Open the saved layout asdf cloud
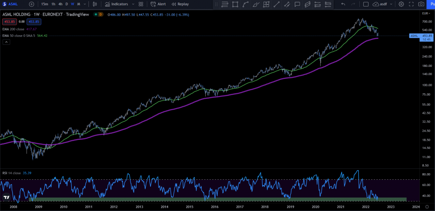 [380, 4]
